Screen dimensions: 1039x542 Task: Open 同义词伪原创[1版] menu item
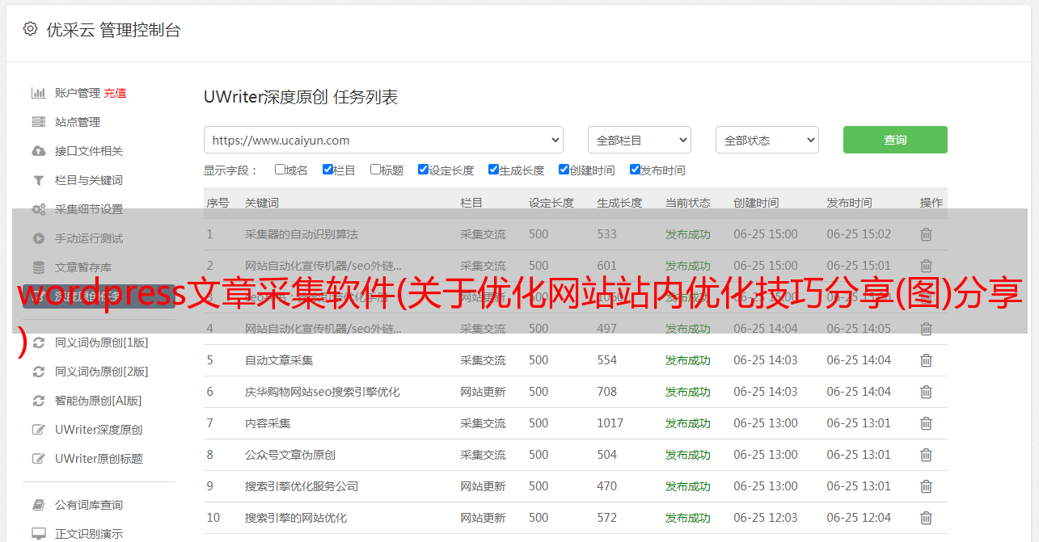tap(101, 342)
